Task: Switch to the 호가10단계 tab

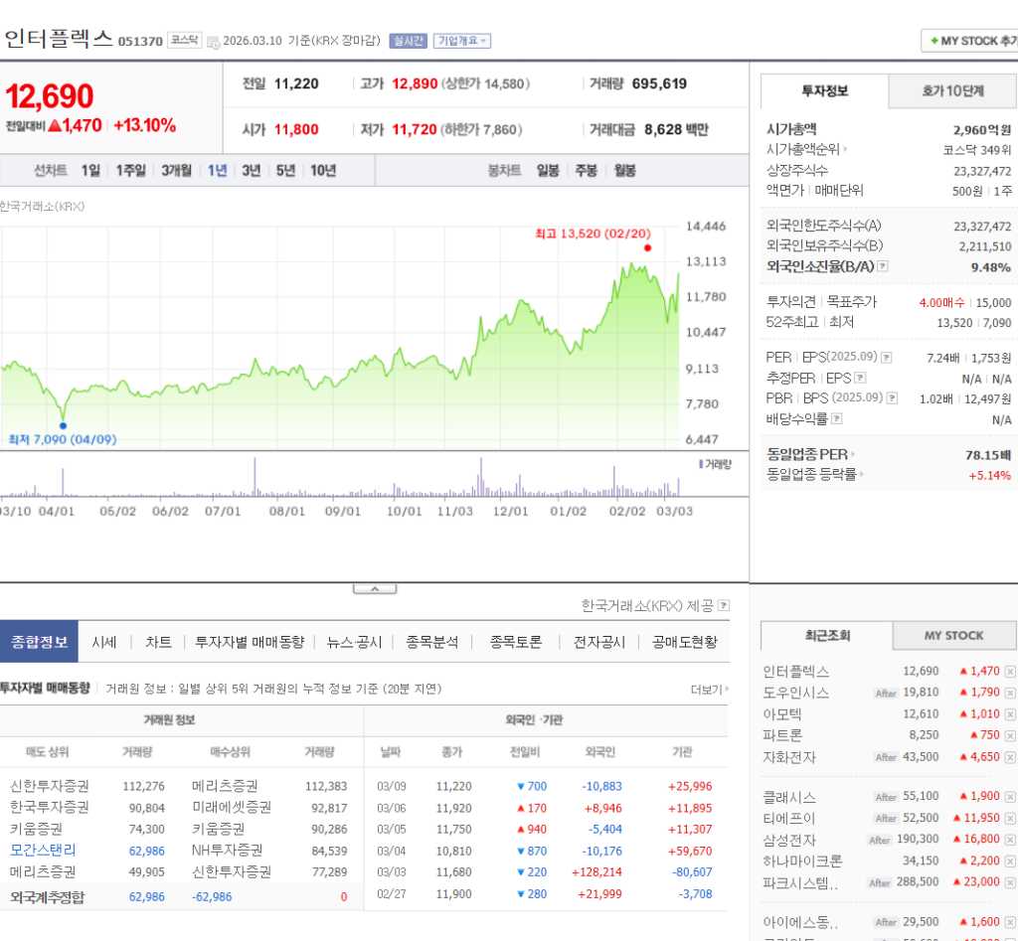Action: pos(951,90)
